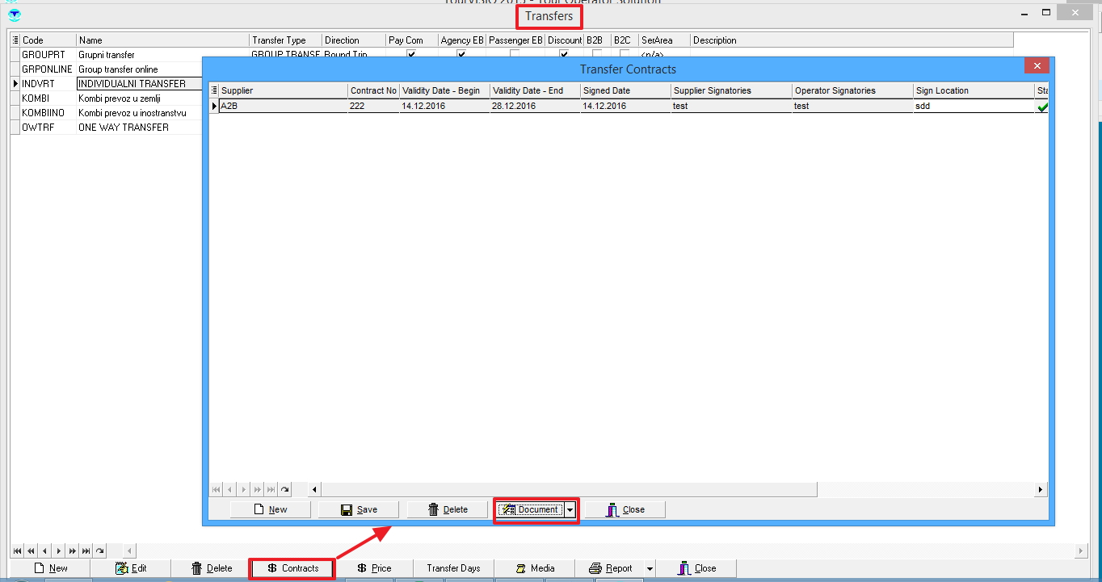1102x582 pixels.
Task: Open Media for the selected transfer
Action: 534,568
